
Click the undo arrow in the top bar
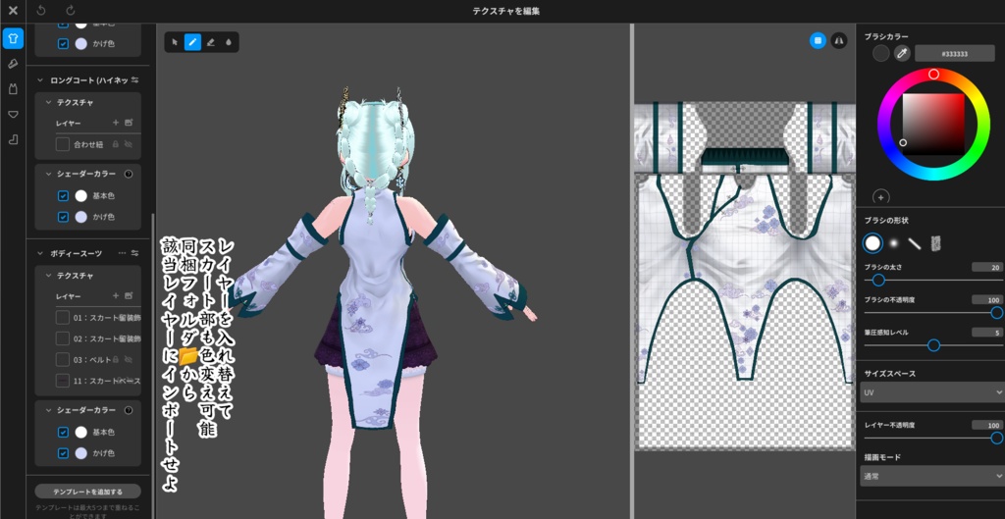pyautogui.click(x=41, y=11)
